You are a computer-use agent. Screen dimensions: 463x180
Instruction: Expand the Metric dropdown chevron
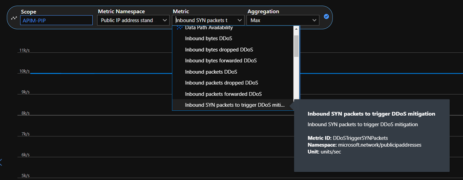click(x=239, y=20)
